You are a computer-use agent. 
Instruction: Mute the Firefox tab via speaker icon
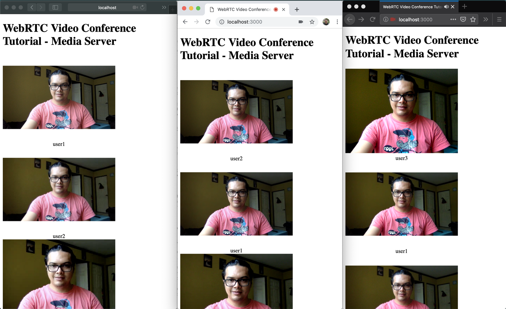coord(446,7)
